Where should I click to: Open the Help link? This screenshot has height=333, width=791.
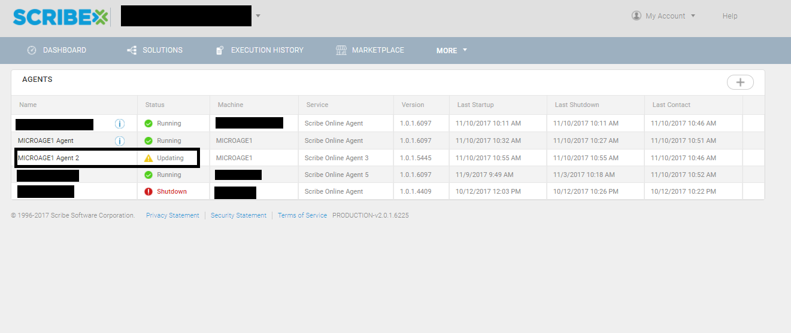pos(730,16)
